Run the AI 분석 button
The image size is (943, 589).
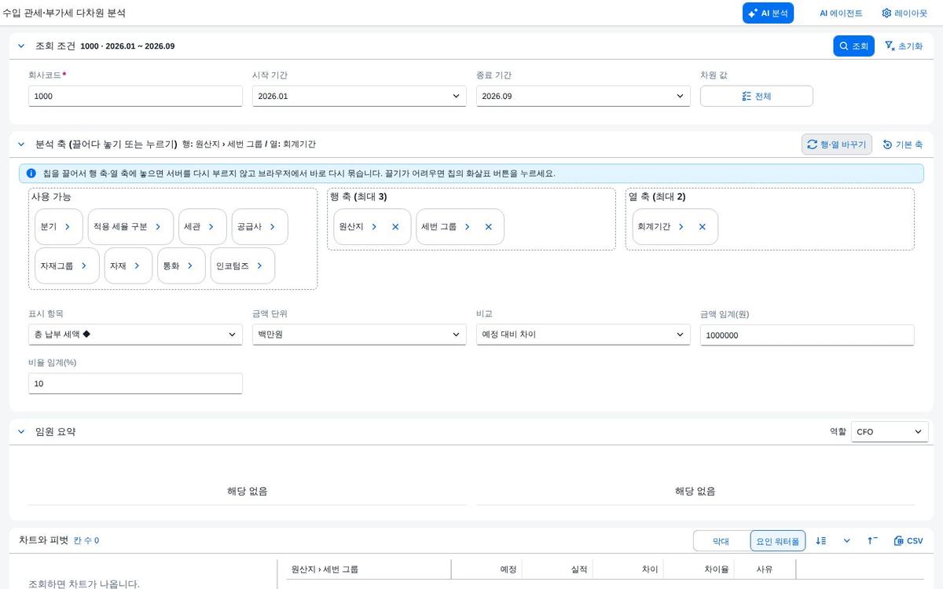point(768,13)
